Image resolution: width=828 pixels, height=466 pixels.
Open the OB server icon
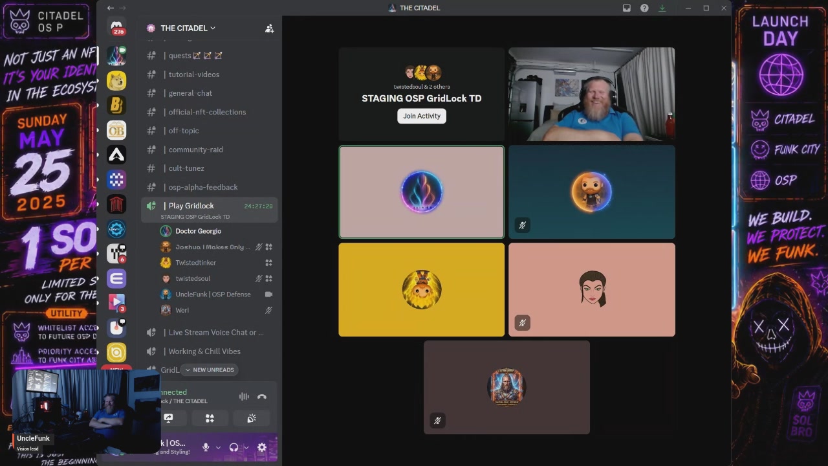[116, 130]
